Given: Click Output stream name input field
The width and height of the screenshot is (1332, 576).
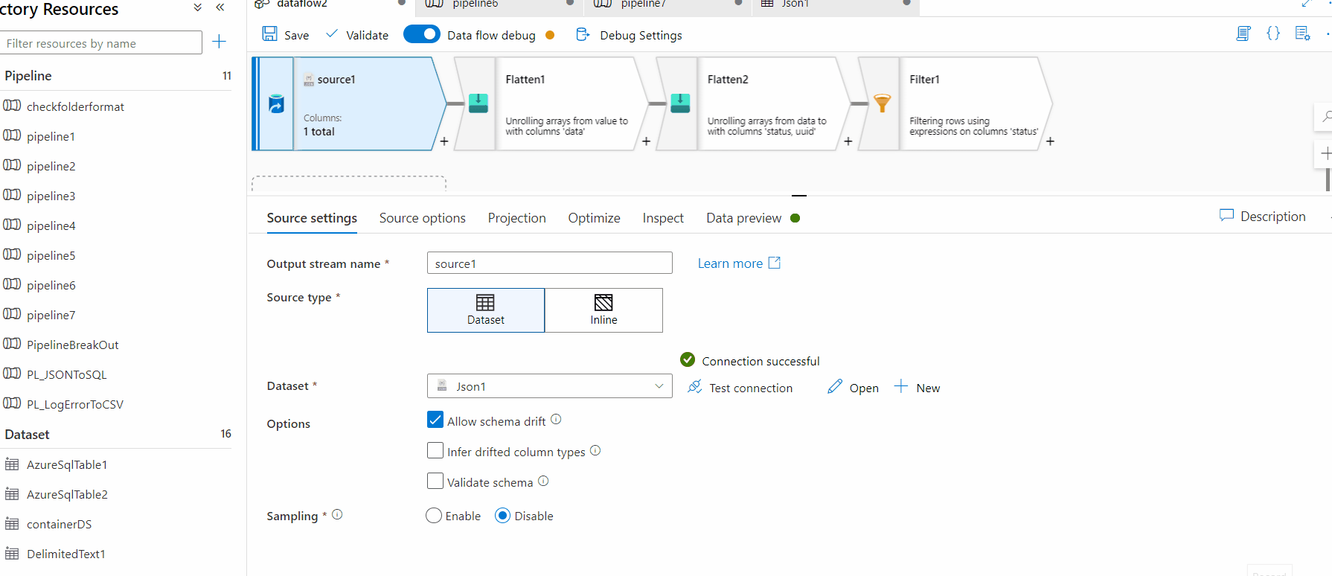Looking at the screenshot, I should 550,263.
